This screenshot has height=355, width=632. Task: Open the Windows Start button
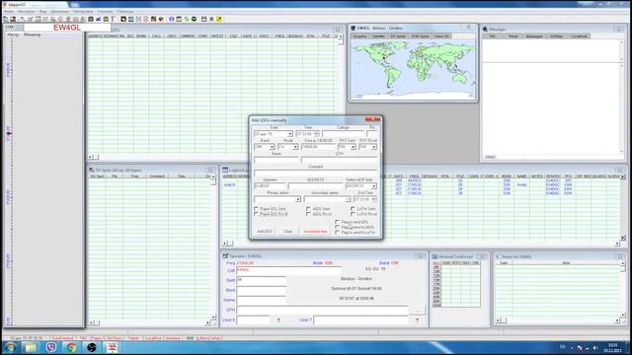(x=11, y=347)
